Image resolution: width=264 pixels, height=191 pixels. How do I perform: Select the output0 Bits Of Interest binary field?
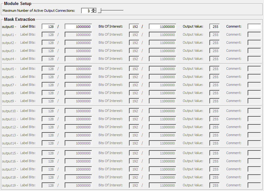point(162,27)
